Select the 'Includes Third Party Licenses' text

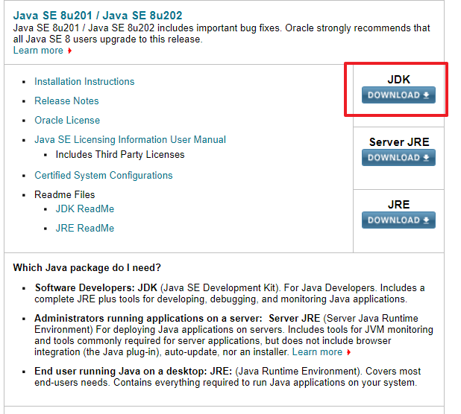pyautogui.click(x=120, y=154)
